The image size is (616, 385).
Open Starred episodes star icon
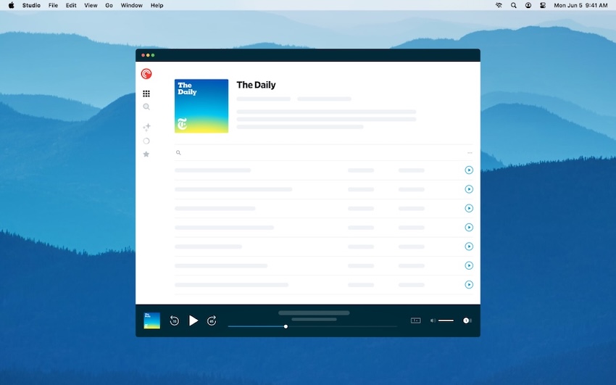pyautogui.click(x=146, y=154)
